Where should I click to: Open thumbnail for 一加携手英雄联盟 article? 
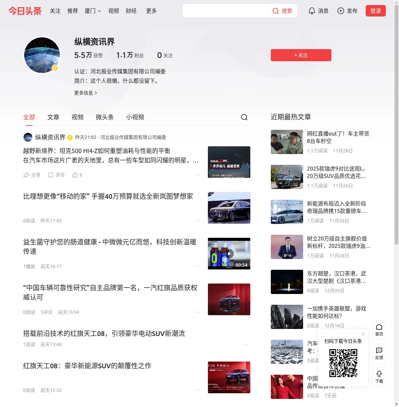click(x=287, y=317)
